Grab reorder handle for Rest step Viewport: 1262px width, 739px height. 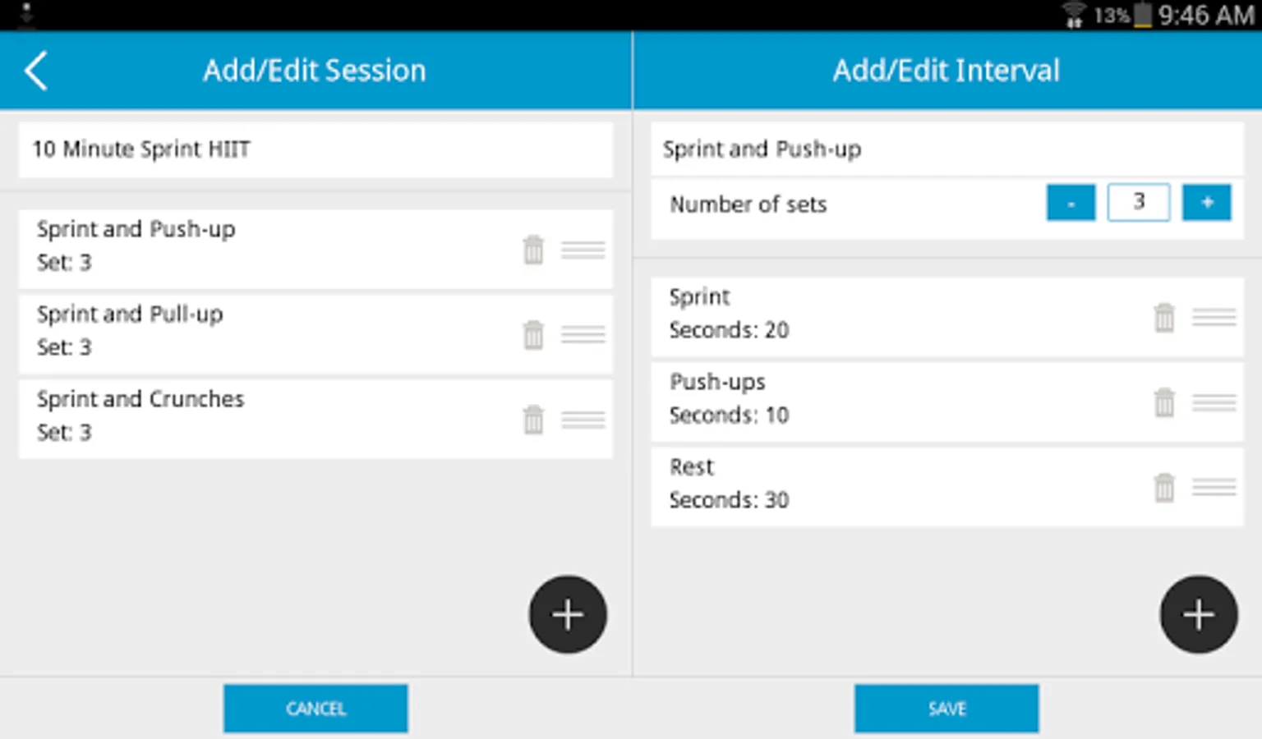click(1214, 488)
